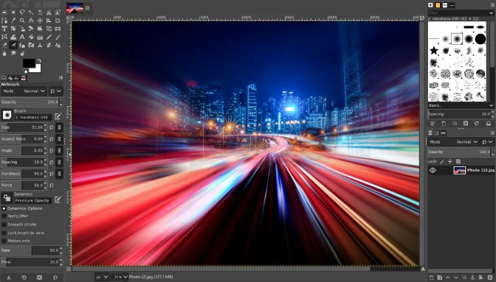Image resolution: width=496 pixels, height=282 pixels.
Task: Enable the Apply Jitter checkbox
Action: [4, 216]
